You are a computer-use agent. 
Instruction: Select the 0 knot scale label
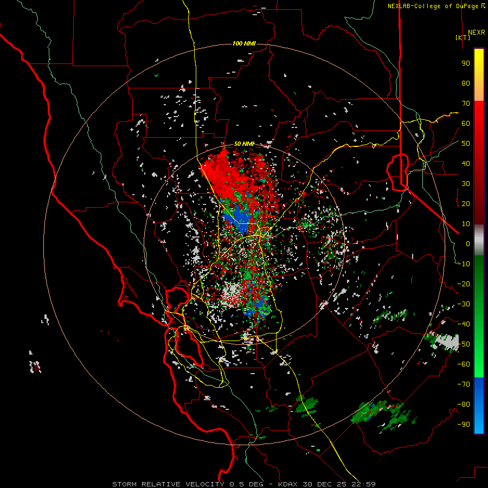tap(468, 243)
